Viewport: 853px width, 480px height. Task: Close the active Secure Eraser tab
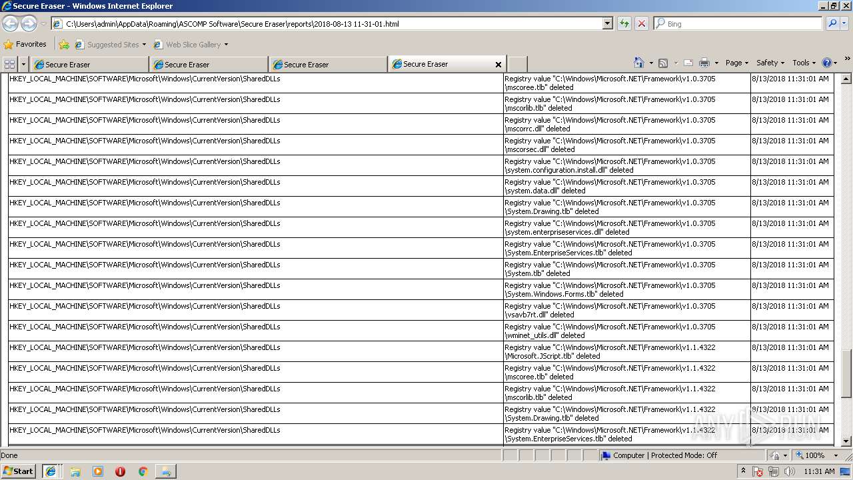498,65
